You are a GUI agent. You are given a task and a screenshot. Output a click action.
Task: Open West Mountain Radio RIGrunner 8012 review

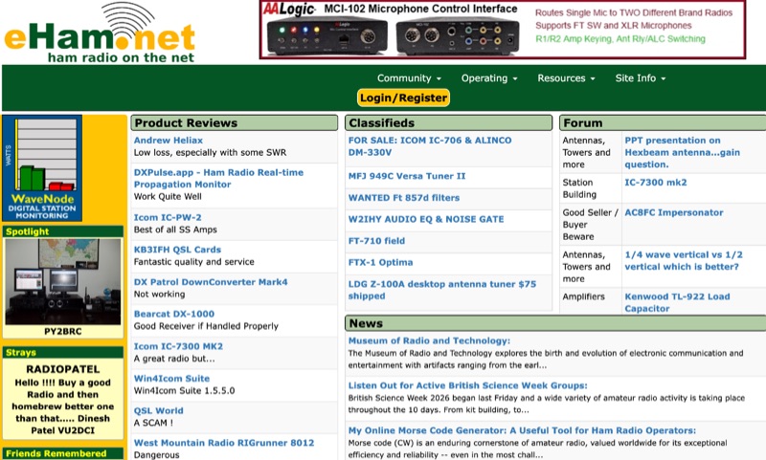(224, 443)
